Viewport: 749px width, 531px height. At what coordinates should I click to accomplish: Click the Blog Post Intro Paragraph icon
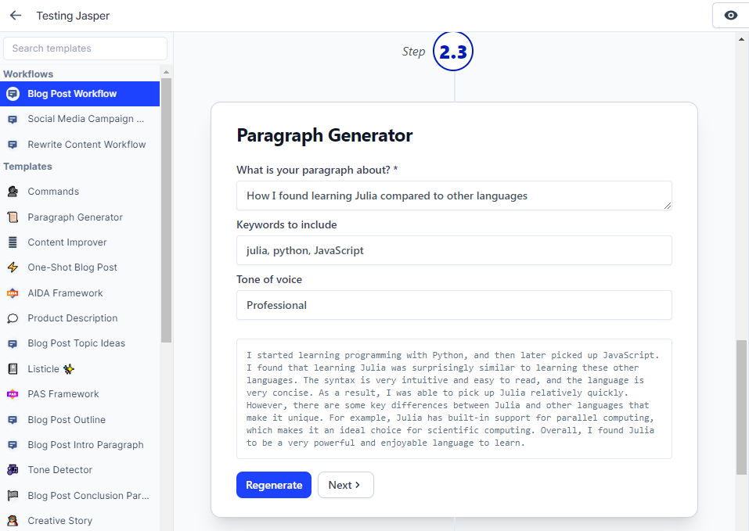point(13,445)
